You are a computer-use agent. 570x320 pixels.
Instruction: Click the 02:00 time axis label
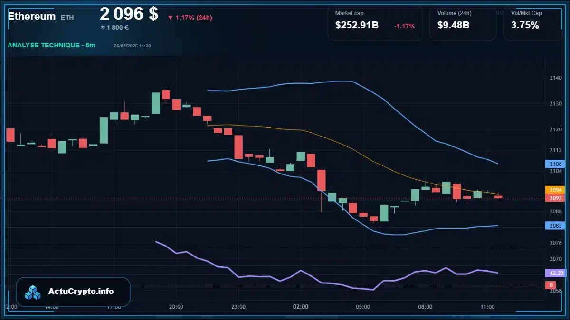[x=300, y=307]
